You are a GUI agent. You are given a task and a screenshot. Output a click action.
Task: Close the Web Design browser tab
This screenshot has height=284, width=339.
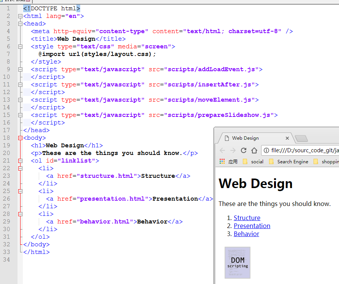[287, 138]
